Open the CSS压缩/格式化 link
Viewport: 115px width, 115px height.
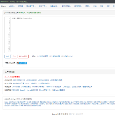tap(44, 83)
